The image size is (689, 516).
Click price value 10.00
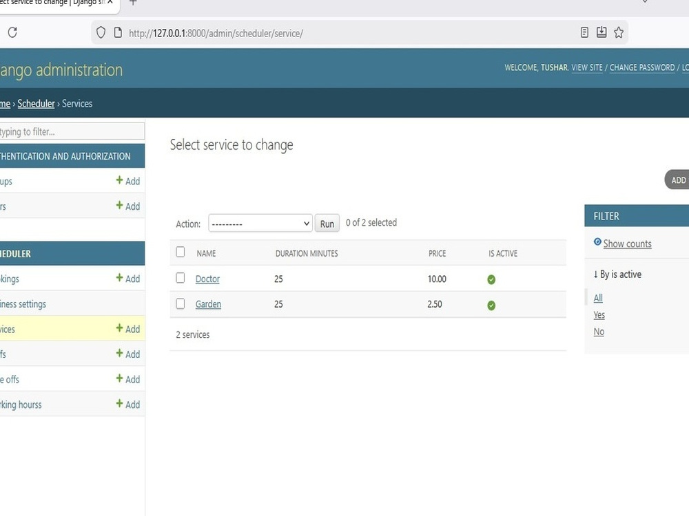[x=437, y=279]
